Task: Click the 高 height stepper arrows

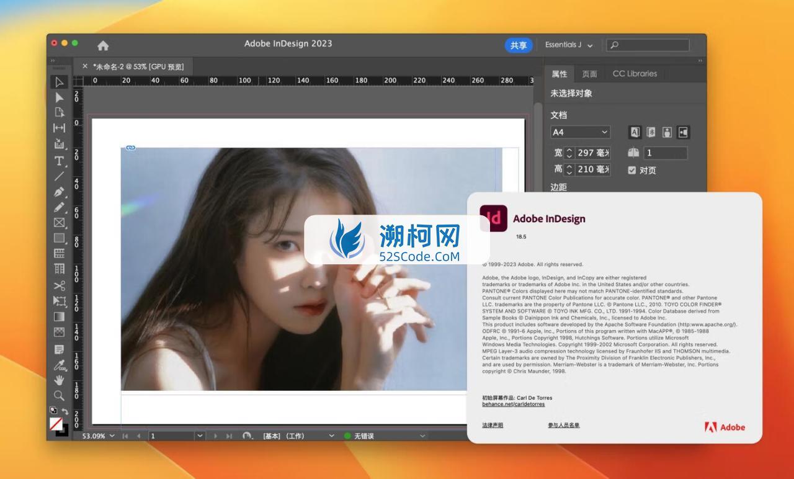Action: tap(569, 169)
